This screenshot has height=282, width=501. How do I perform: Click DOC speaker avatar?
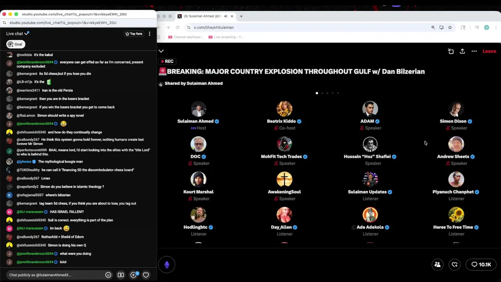[198, 144]
